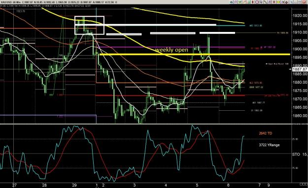308x188 pixels.
Task: Select the yellow rectangle drawing tool
Action: click(278, 2)
